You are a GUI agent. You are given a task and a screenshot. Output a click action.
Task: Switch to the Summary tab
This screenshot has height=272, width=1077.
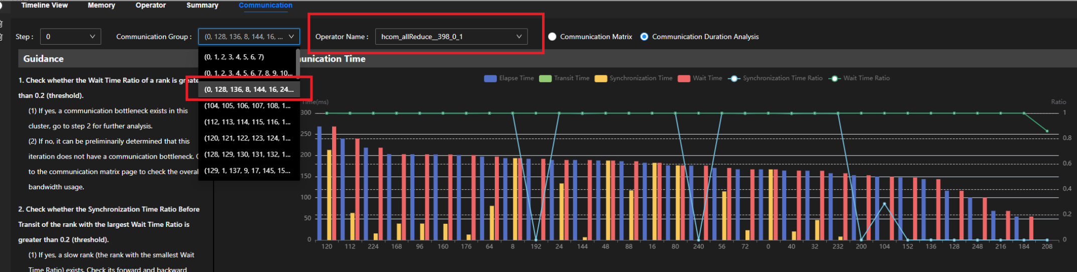(202, 5)
